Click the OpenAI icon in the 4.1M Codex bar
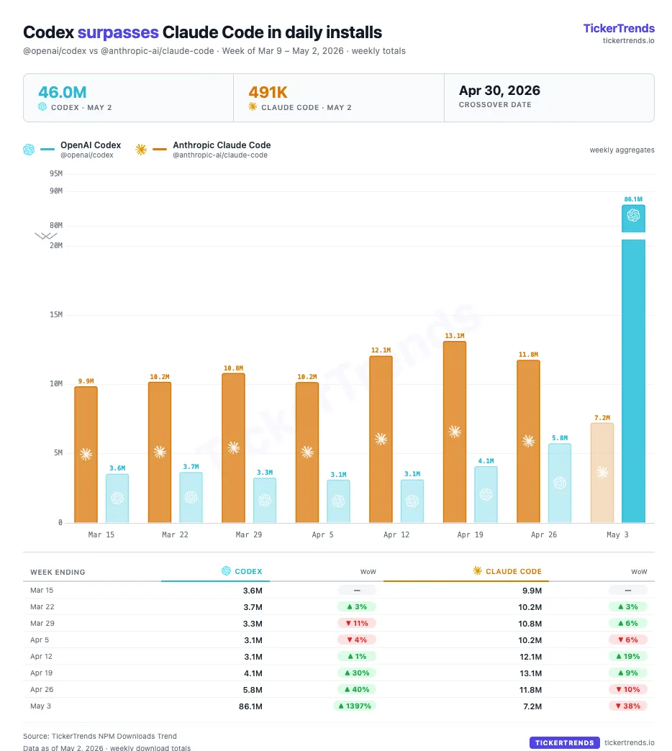 tap(486, 494)
